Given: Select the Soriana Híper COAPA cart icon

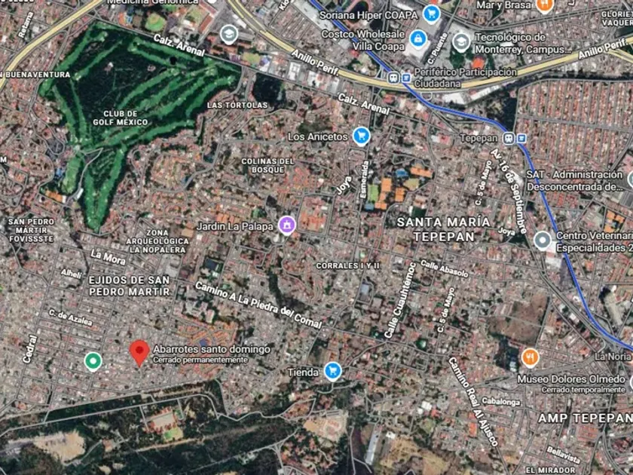Looking at the screenshot, I should click(431, 14).
